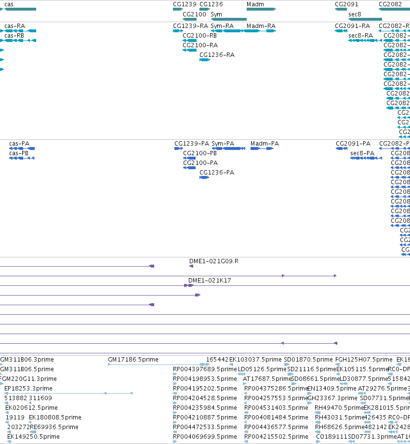
Task: Click the RP004397689.5prime EST label
Action: click(x=205, y=369)
